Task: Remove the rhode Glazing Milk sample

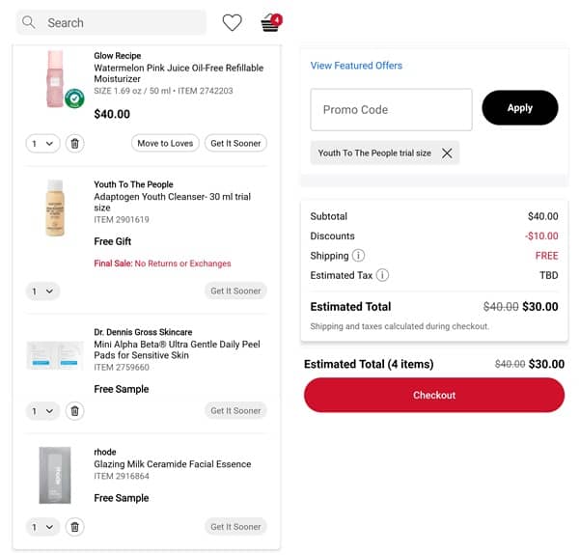Action: (x=75, y=527)
